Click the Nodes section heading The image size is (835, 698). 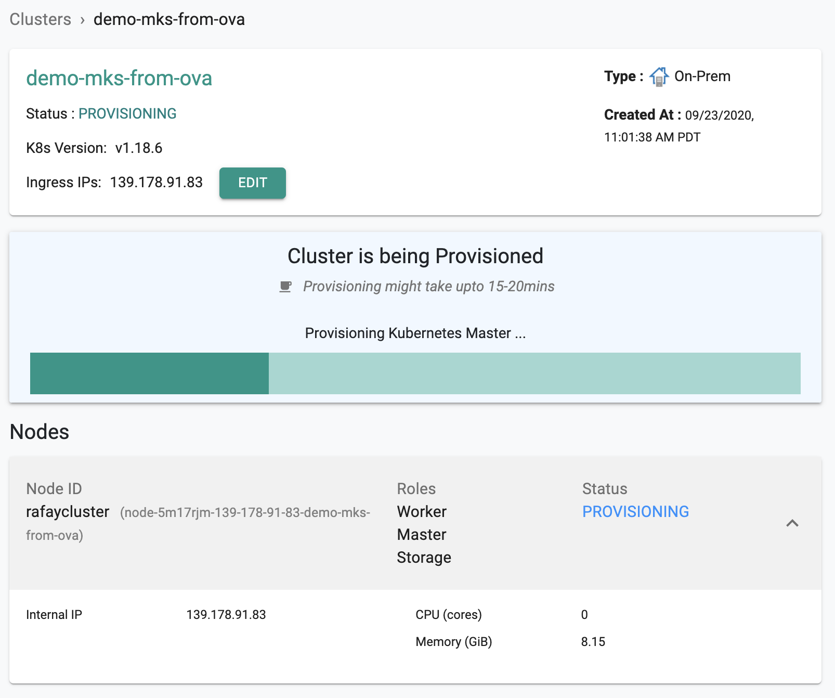(x=40, y=432)
